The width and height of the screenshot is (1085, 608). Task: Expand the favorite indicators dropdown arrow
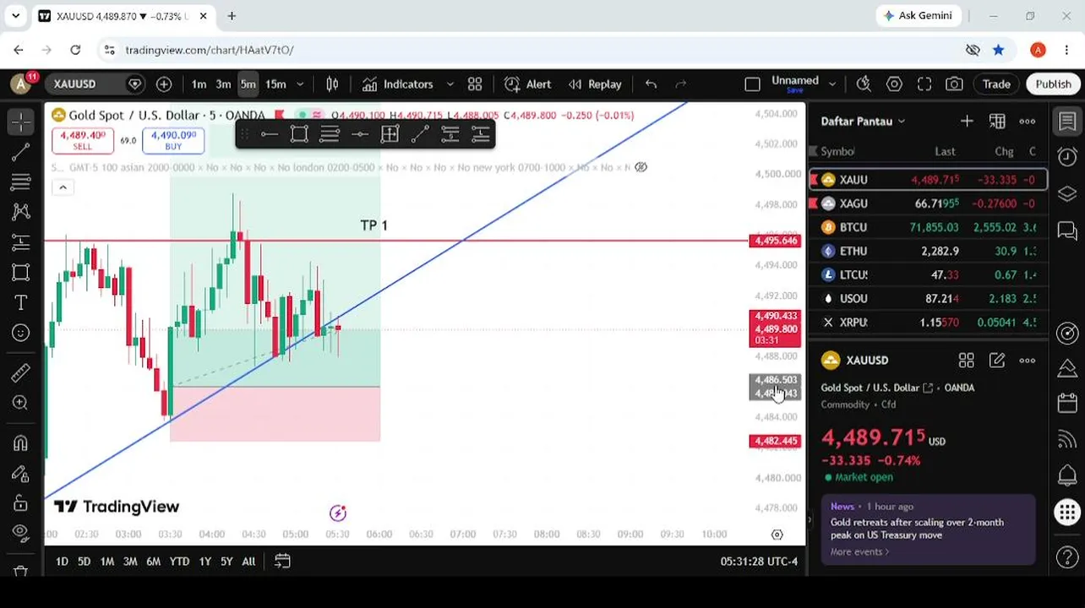[x=450, y=84]
